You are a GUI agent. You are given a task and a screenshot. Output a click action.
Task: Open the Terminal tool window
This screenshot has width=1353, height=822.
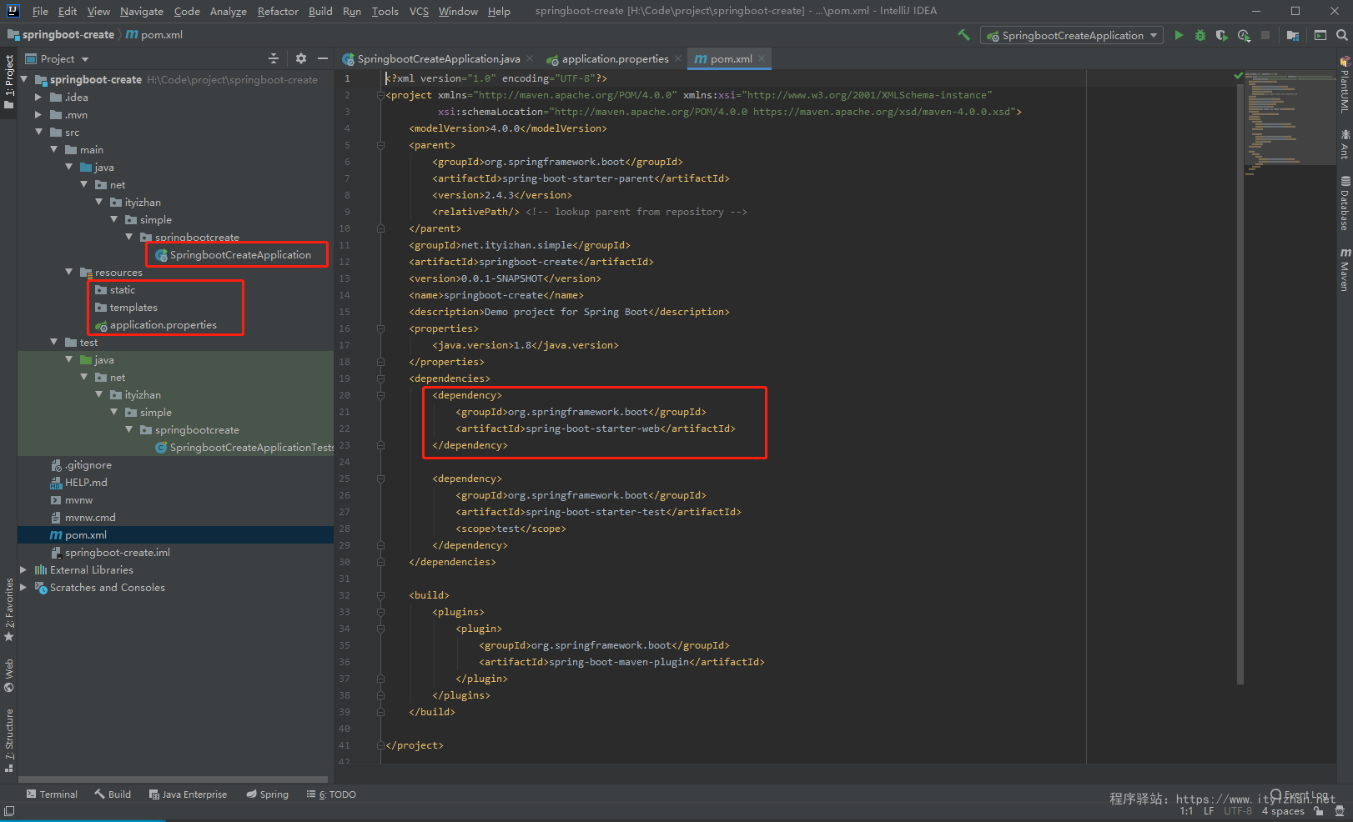tap(52, 794)
